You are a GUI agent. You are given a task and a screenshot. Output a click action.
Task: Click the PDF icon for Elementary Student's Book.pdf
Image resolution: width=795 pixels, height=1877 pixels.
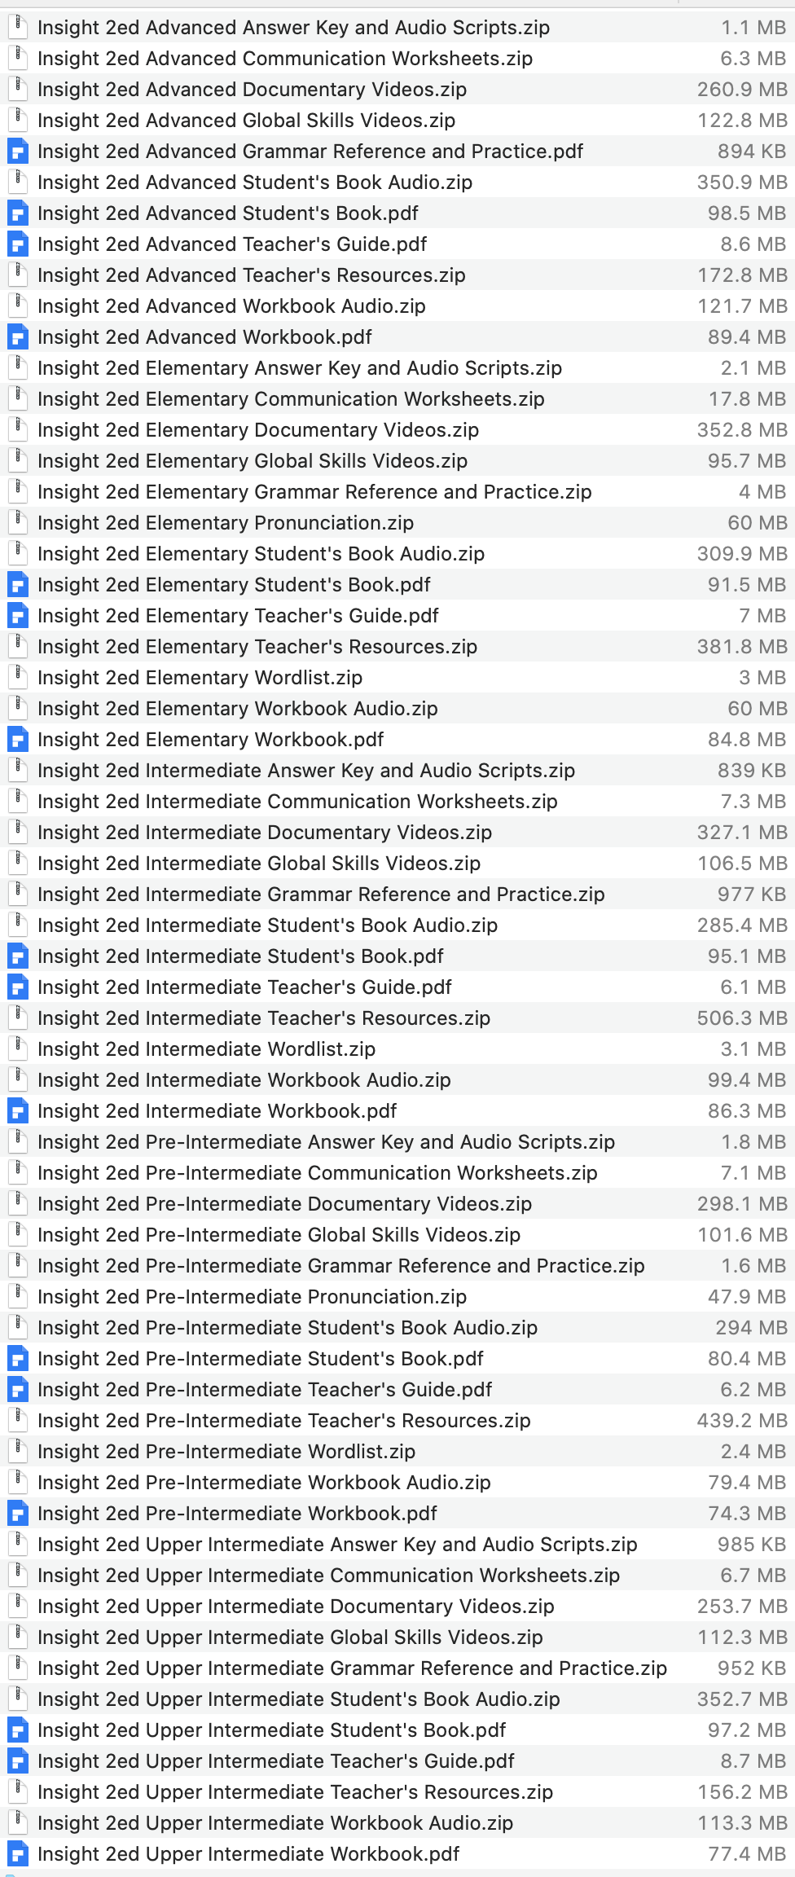pyautogui.click(x=17, y=584)
